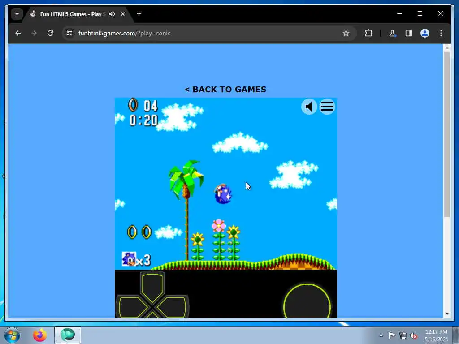Click the ring counter in game HUD
The height and width of the screenshot is (344, 459).
click(143, 105)
